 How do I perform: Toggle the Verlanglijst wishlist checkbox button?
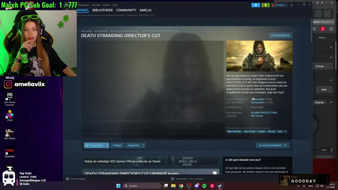tap(95, 145)
